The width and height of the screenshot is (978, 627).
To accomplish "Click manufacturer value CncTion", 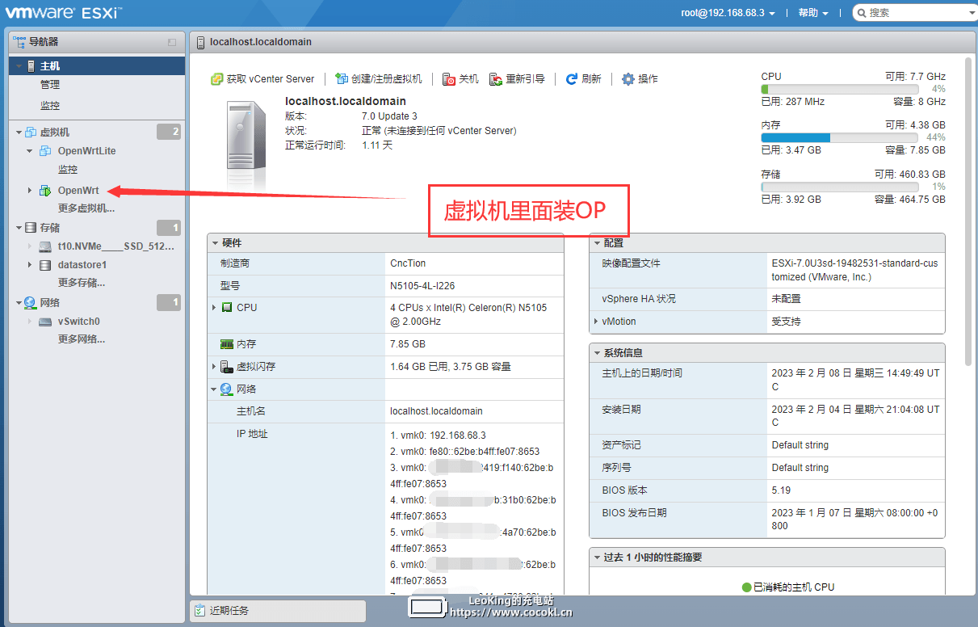I will 408,263.
